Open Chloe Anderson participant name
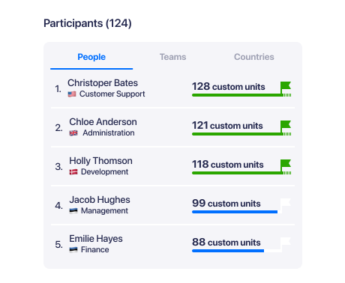The height and width of the screenshot is (283, 345). pyautogui.click(x=103, y=122)
